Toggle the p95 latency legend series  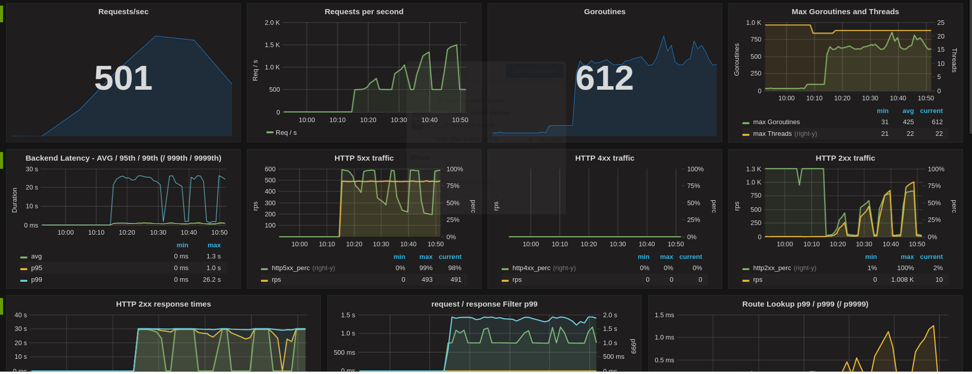pos(36,268)
